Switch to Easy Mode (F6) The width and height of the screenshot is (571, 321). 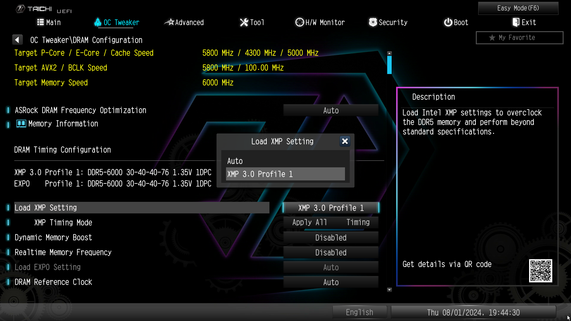coord(518,8)
